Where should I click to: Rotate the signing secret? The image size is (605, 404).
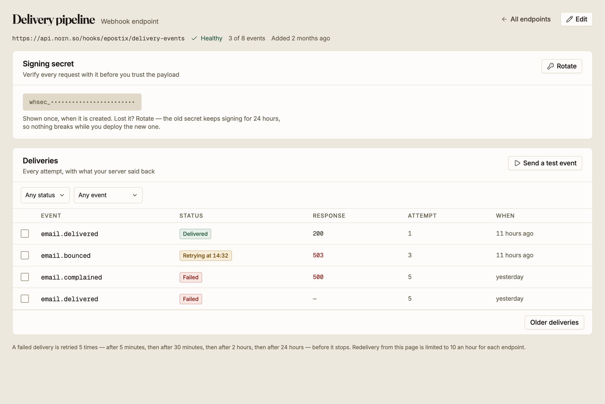(562, 66)
